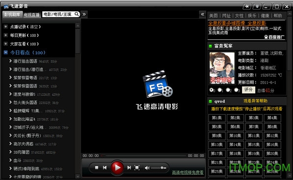Screen dimensions: 293x180
Task: Play episode 第7集
Action: click(254, 127)
